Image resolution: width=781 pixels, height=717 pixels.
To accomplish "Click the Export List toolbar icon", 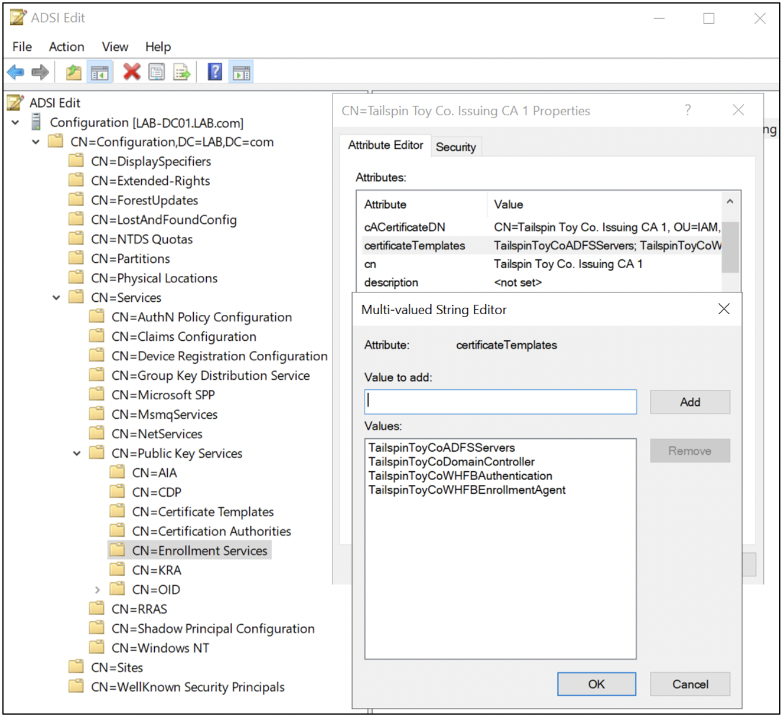I will click(x=182, y=73).
